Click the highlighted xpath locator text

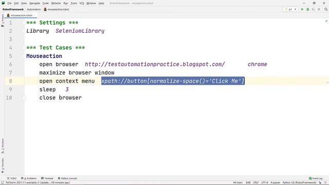[x=173, y=81]
